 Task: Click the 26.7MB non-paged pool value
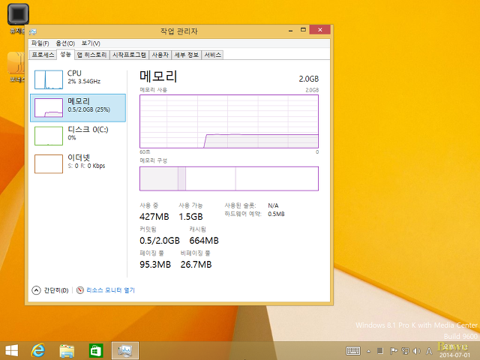pos(196,265)
